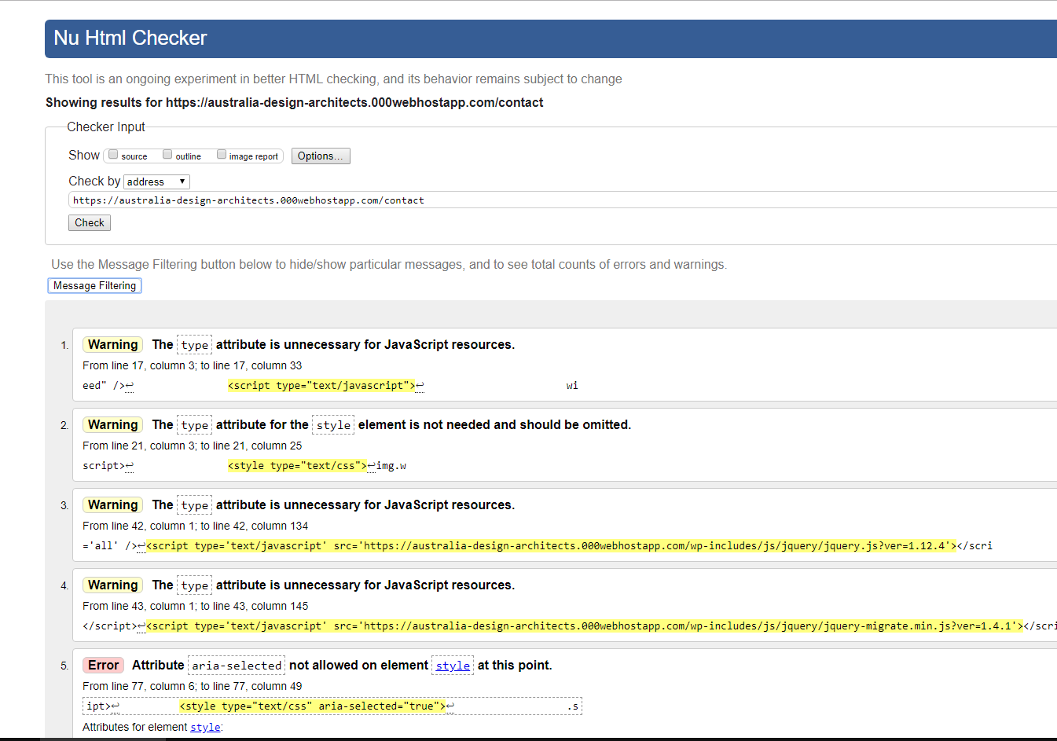
Task: Click the Warning badge on message 1
Action: tap(112, 345)
